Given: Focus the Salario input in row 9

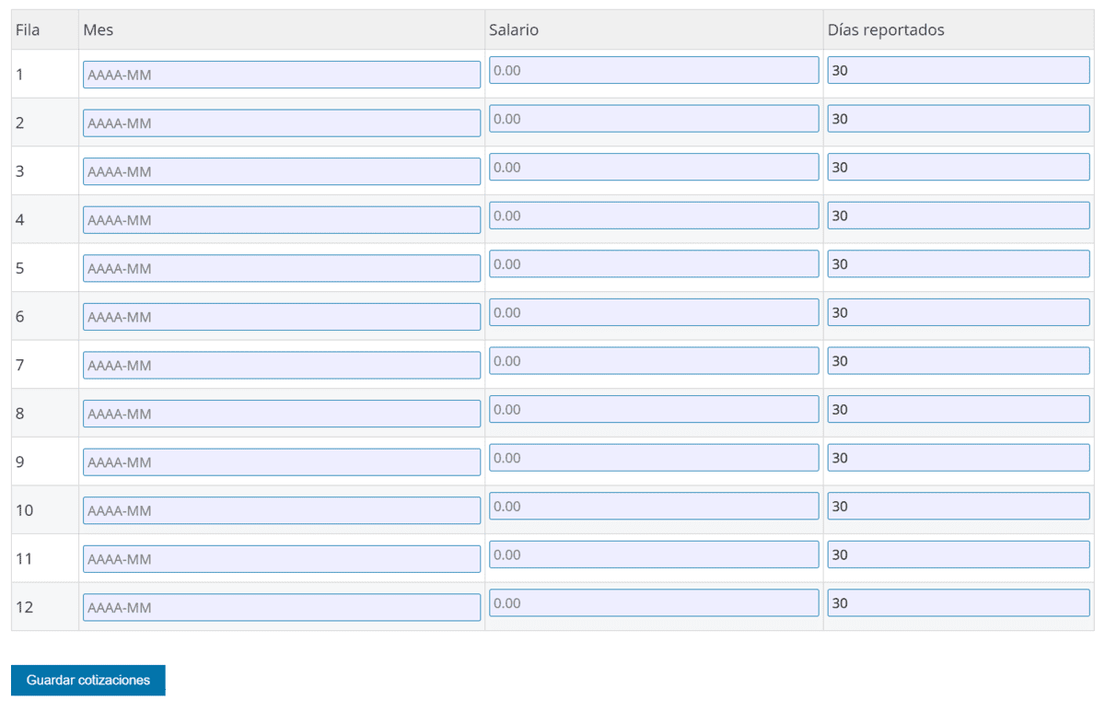Looking at the screenshot, I should click(x=653, y=458).
